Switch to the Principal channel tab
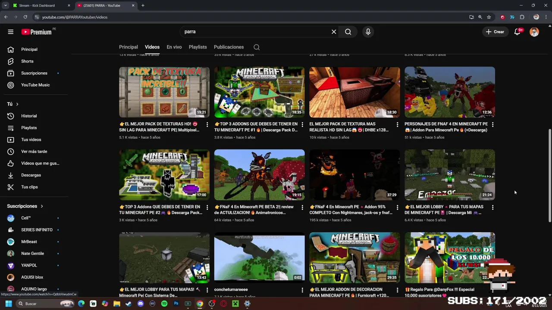The height and width of the screenshot is (310, 552). (129, 47)
